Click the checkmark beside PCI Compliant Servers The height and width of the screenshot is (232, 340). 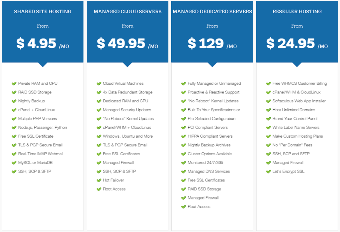click(184, 127)
